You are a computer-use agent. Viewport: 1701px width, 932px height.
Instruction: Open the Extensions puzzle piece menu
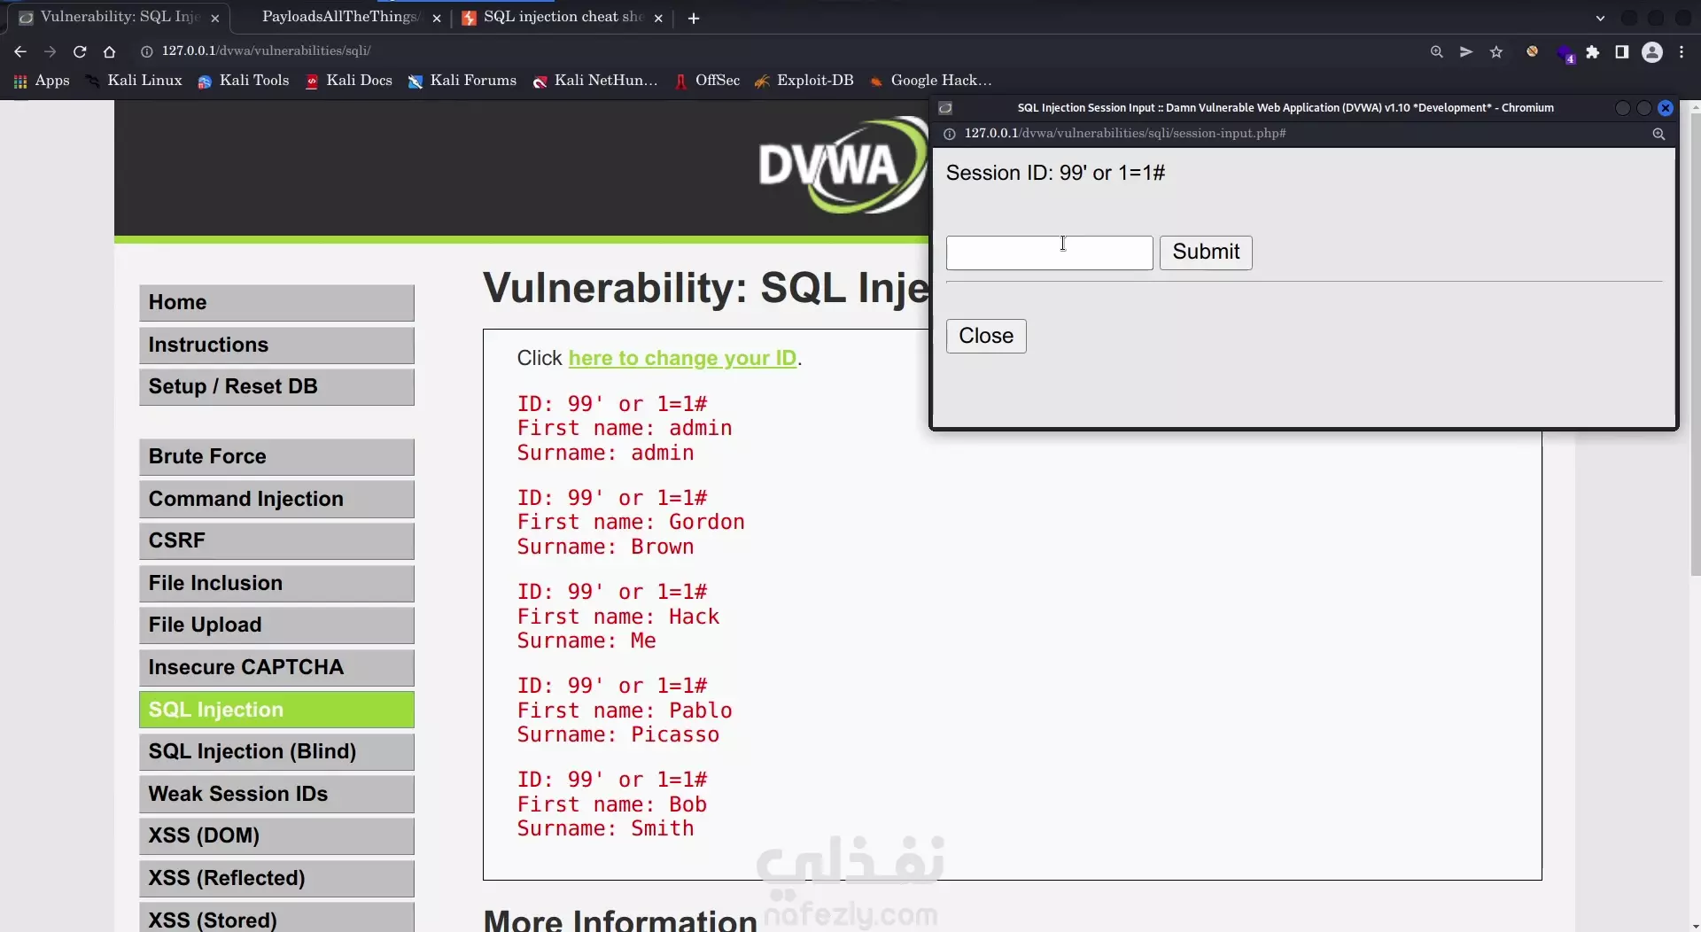pos(1593,51)
